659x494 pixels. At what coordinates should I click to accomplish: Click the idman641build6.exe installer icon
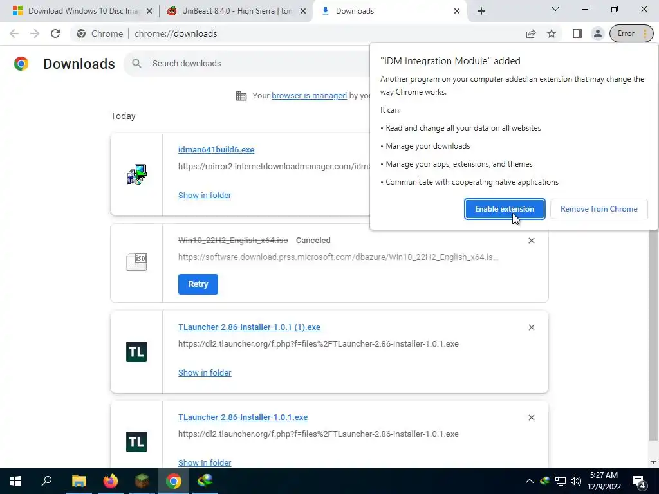(x=136, y=174)
